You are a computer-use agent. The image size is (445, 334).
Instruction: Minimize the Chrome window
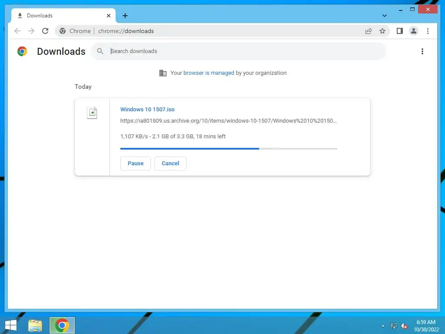coord(400,10)
